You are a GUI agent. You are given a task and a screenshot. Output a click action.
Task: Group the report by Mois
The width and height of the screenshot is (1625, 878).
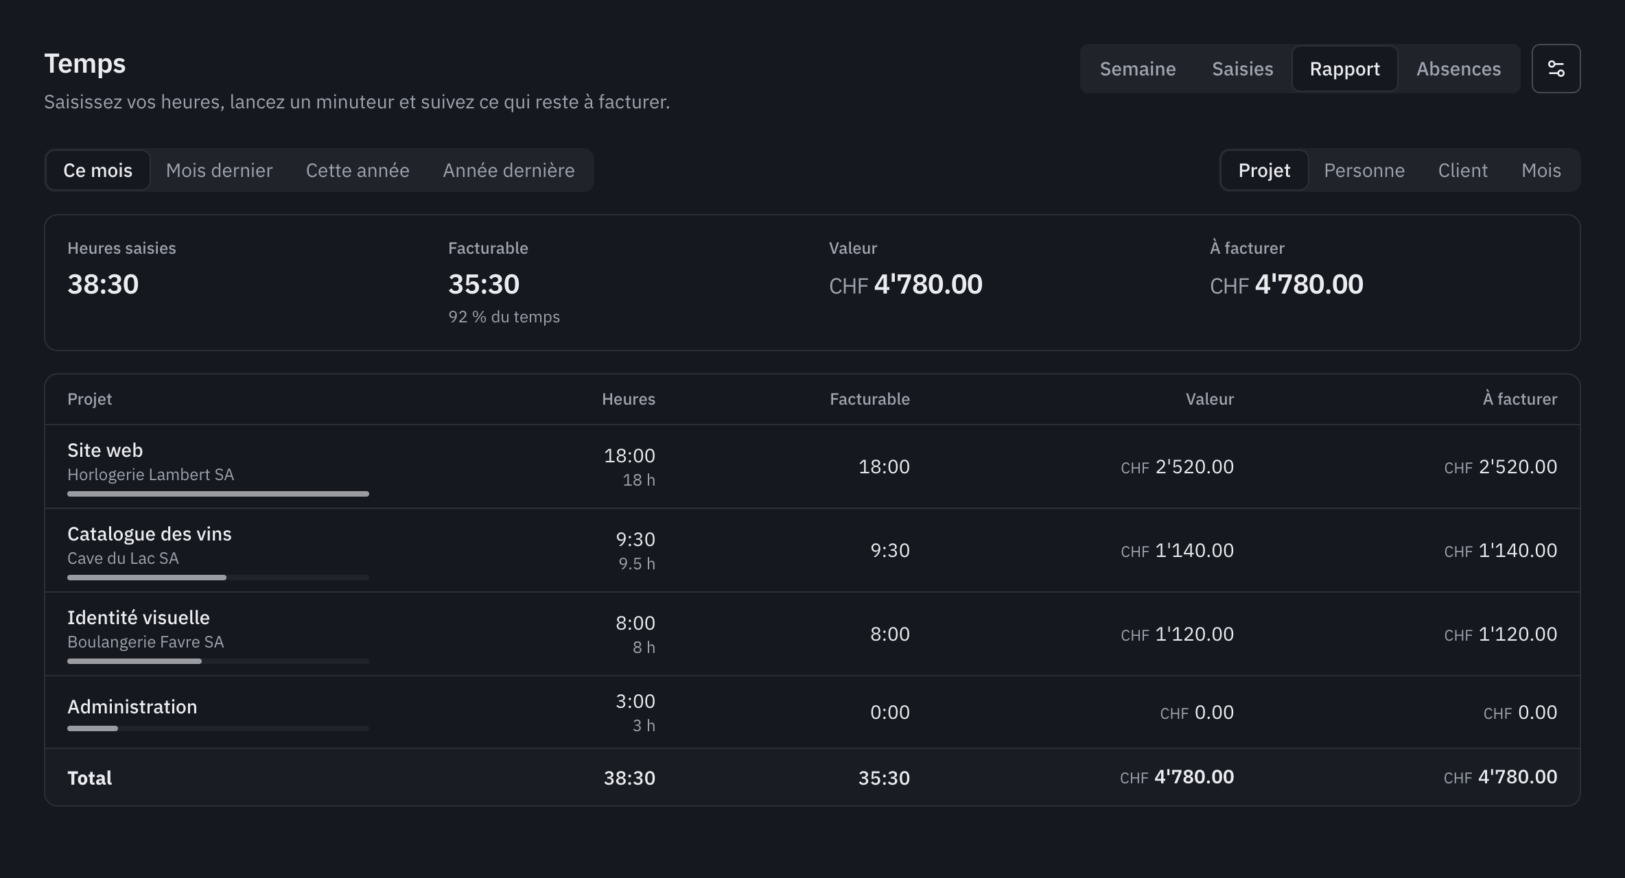(x=1541, y=170)
